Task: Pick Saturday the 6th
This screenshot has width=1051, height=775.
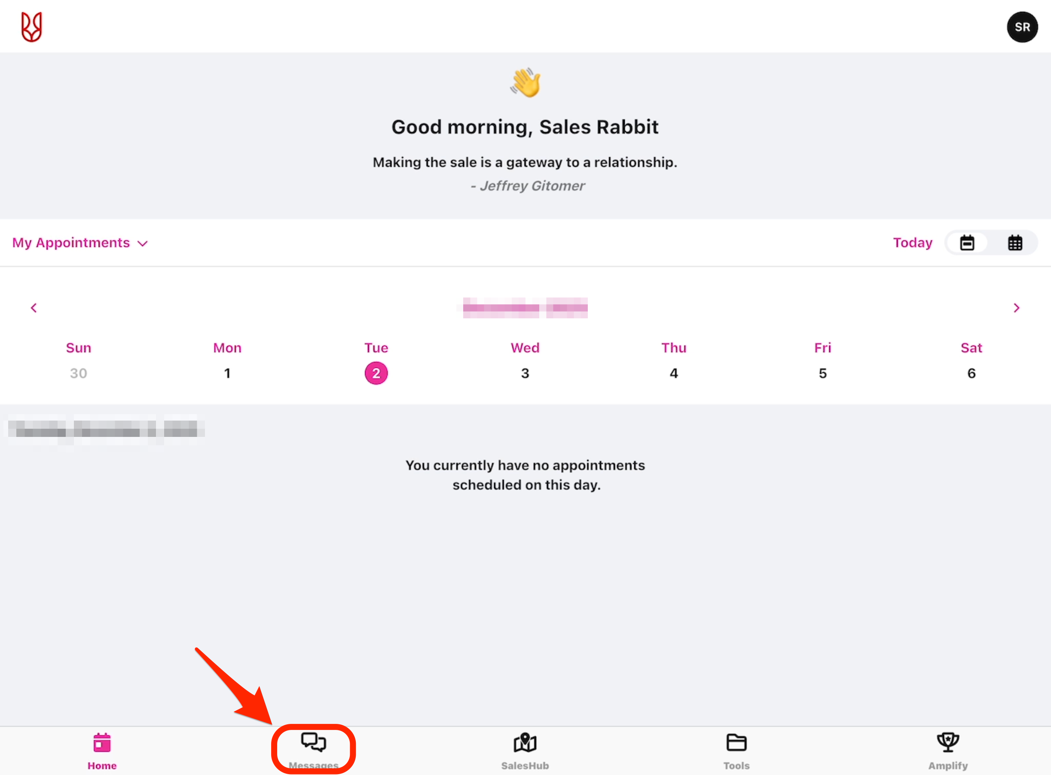Action: click(x=971, y=373)
